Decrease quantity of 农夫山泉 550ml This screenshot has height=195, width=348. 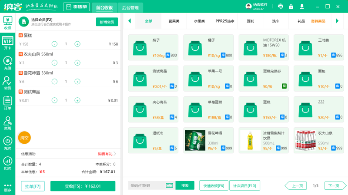pos(54,63)
